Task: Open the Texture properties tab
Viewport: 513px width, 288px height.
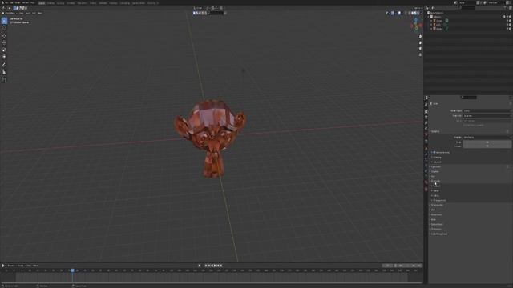Action: point(426,189)
